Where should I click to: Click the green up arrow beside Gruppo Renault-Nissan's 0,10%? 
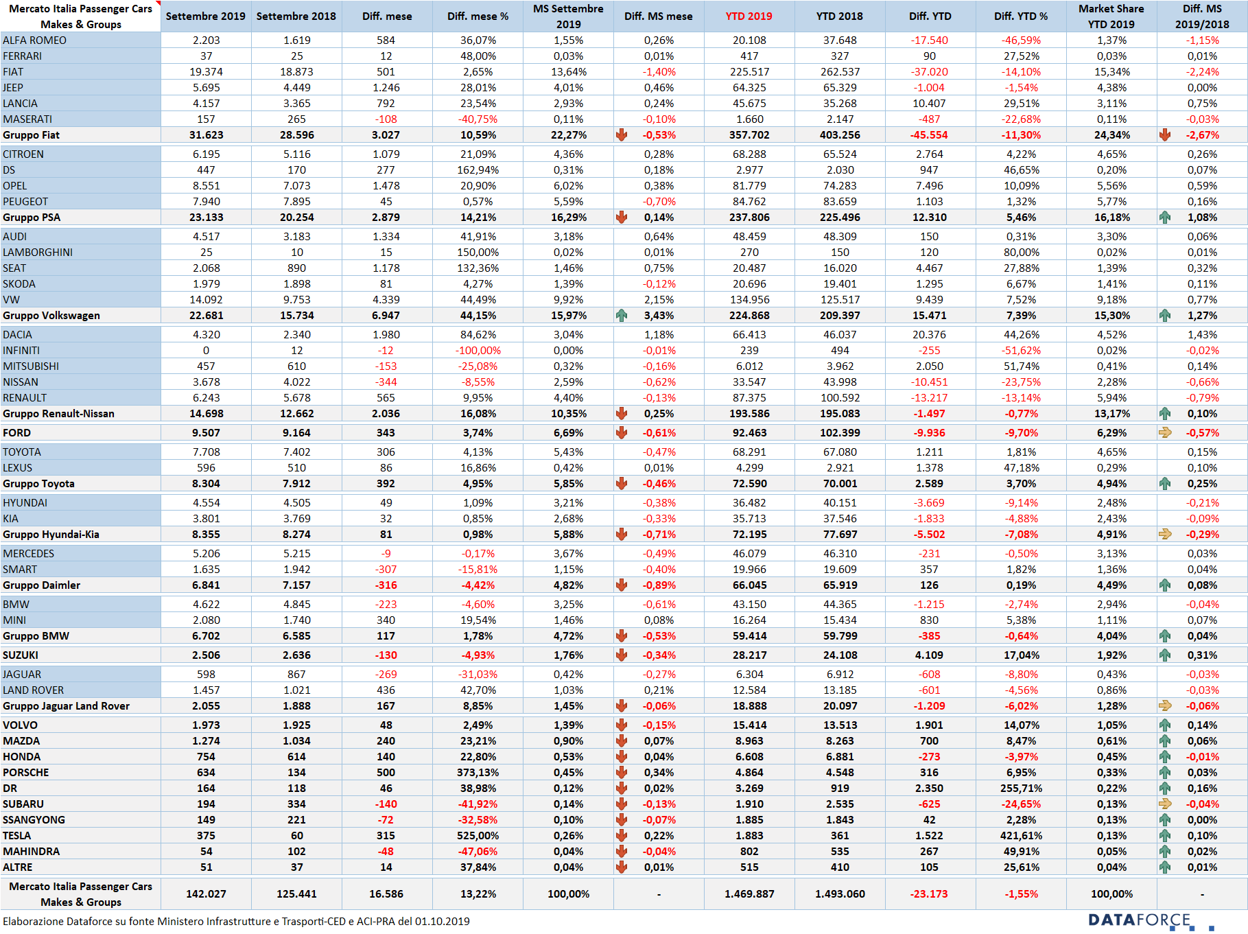tap(1165, 414)
